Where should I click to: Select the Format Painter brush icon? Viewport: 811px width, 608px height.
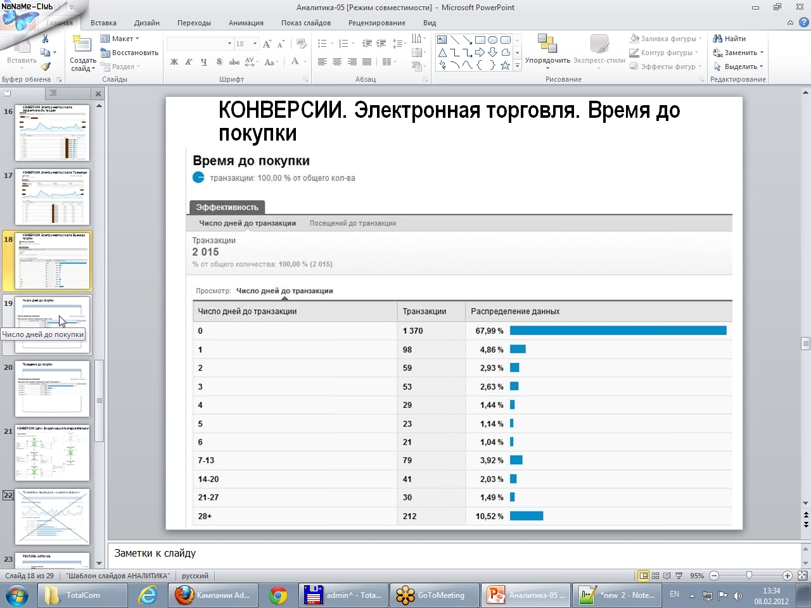[46, 66]
